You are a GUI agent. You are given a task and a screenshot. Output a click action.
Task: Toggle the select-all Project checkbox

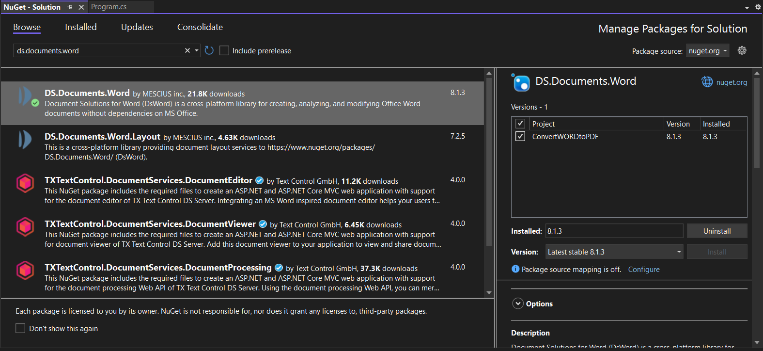tap(520, 124)
